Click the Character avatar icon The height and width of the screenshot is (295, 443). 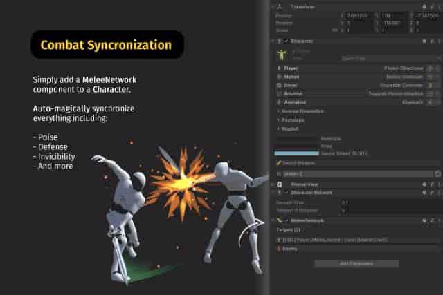[x=281, y=54]
